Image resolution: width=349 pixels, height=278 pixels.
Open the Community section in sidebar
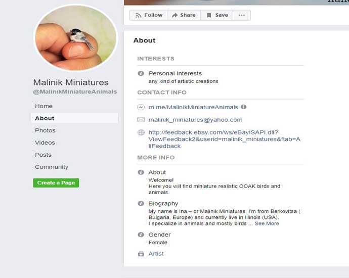[x=52, y=167]
